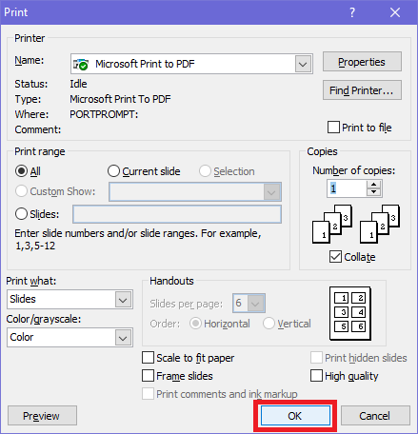Decrease number of copies with down arrow
Viewport: 418px width, 434px height.
pyautogui.click(x=374, y=192)
